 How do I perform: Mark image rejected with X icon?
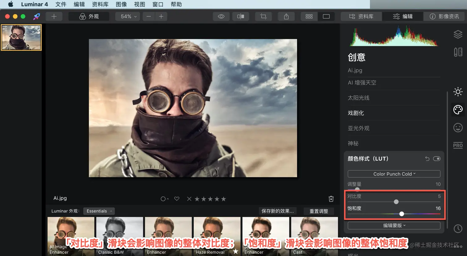[x=189, y=199]
